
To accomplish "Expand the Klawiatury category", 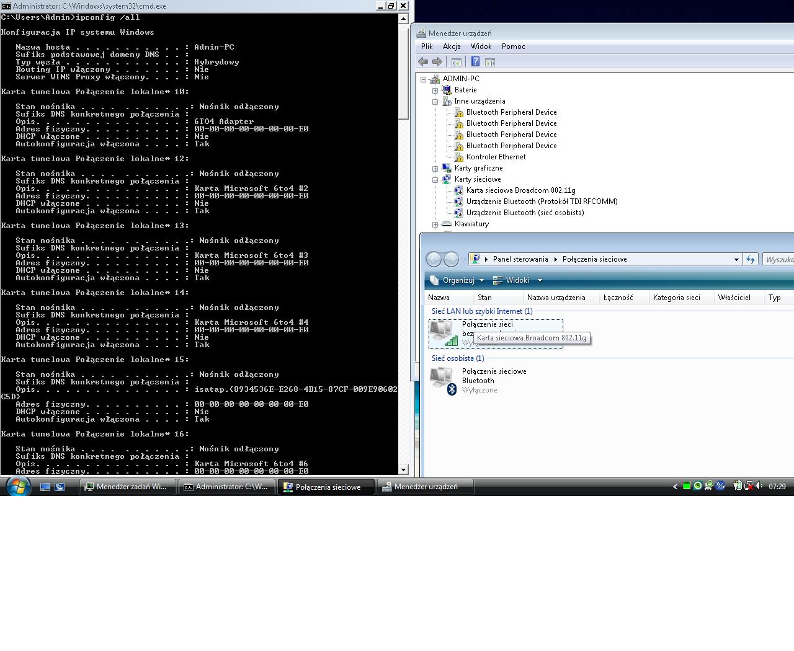I will 435,224.
